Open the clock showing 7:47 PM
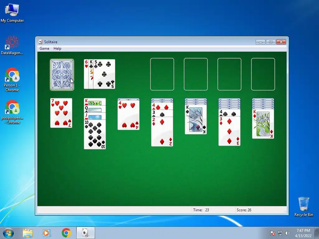The image size is (319, 239). pyautogui.click(x=303, y=233)
